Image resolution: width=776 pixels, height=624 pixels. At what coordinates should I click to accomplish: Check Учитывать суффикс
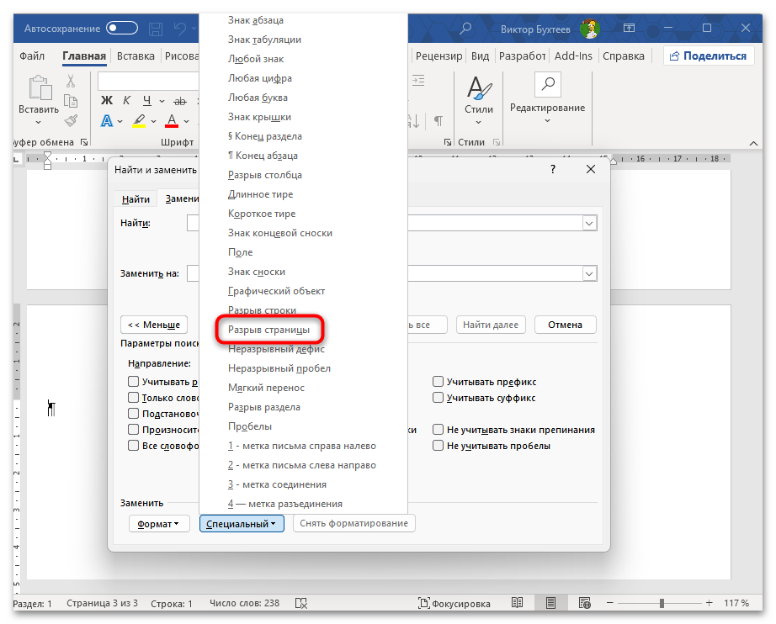pos(438,398)
